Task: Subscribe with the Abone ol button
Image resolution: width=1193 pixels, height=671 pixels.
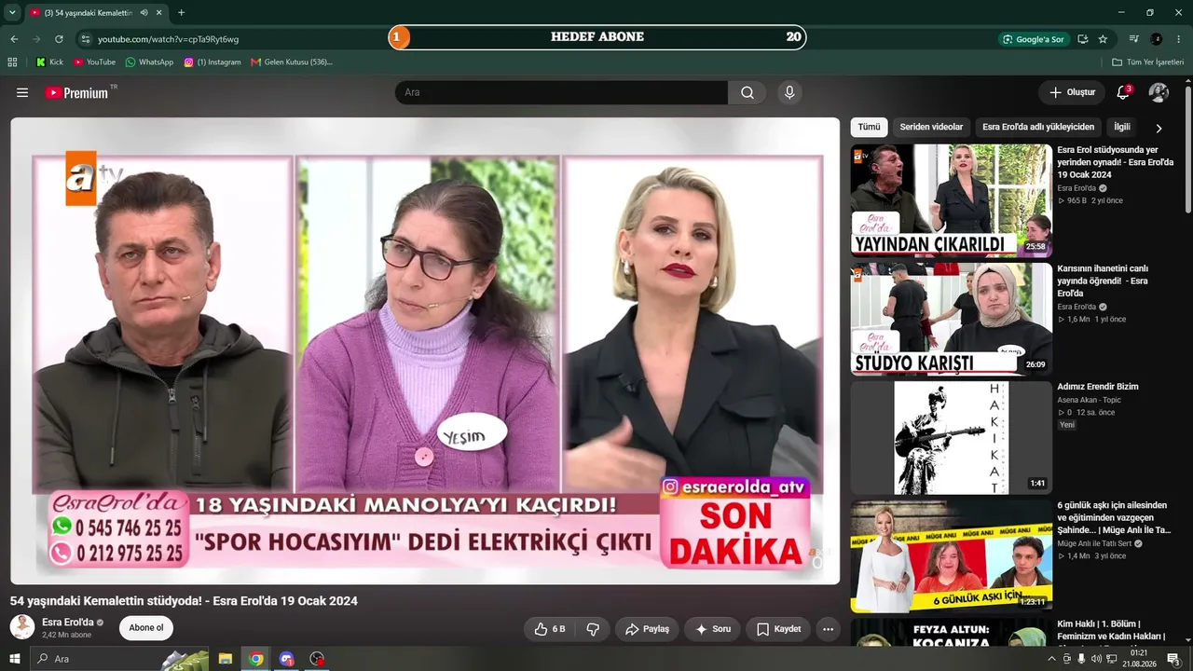Action: (146, 628)
